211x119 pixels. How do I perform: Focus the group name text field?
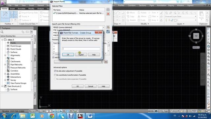click(81, 49)
